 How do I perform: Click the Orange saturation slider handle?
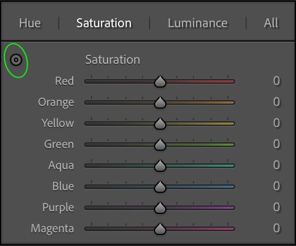pyautogui.click(x=160, y=102)
